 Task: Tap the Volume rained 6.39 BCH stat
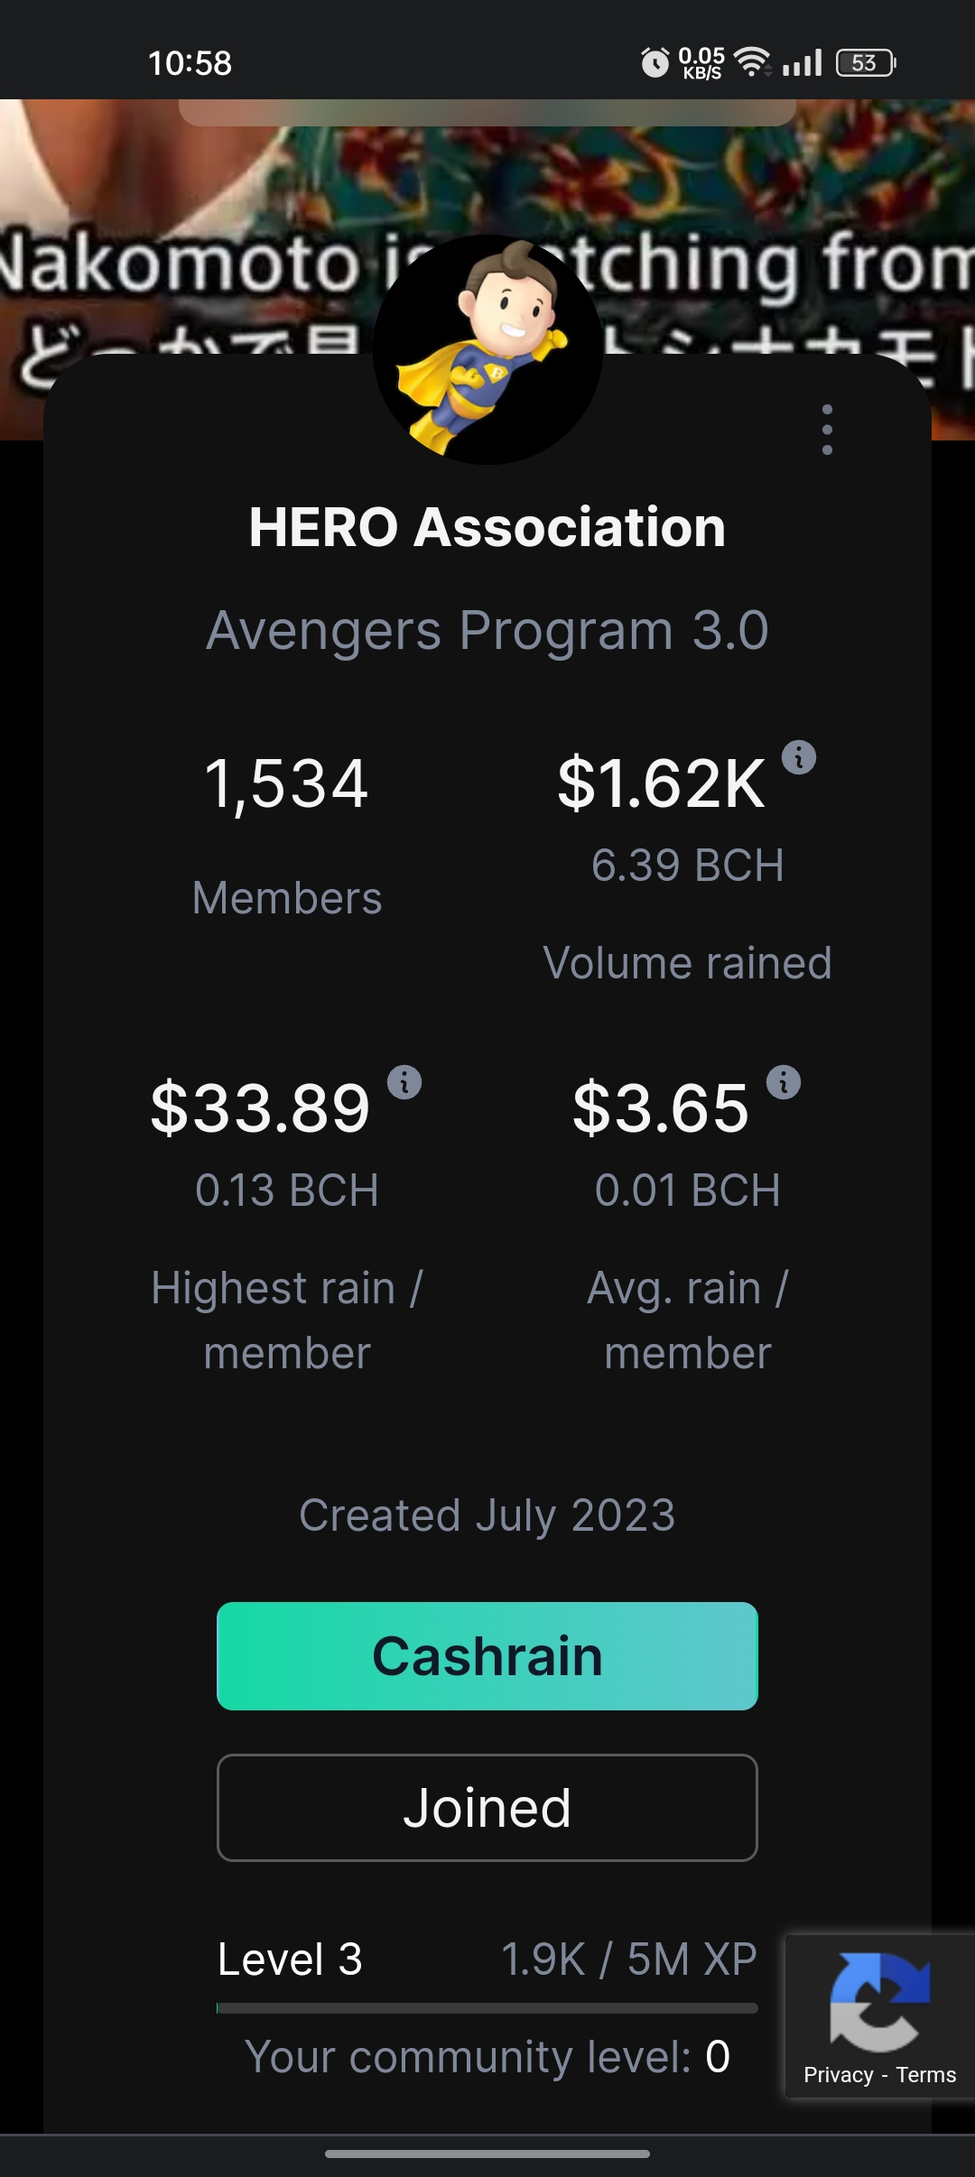point(687,866)
